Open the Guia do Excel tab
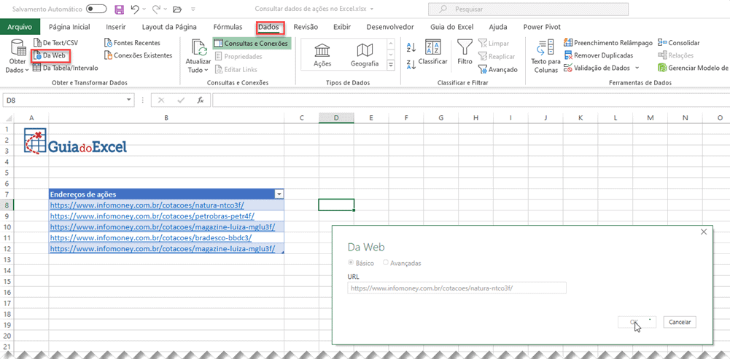Image resolution: width=730 pixels, height=359 pixels. tap(451, 27)
